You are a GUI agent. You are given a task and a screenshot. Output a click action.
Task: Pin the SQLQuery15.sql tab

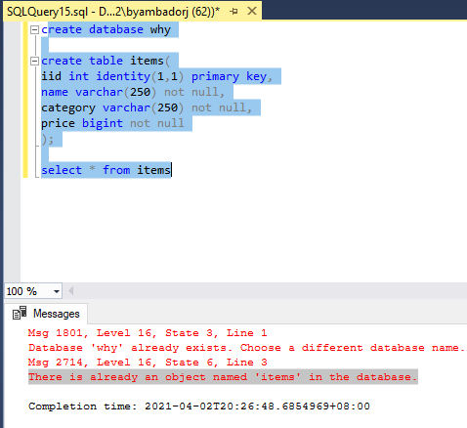tap(233, 12)
